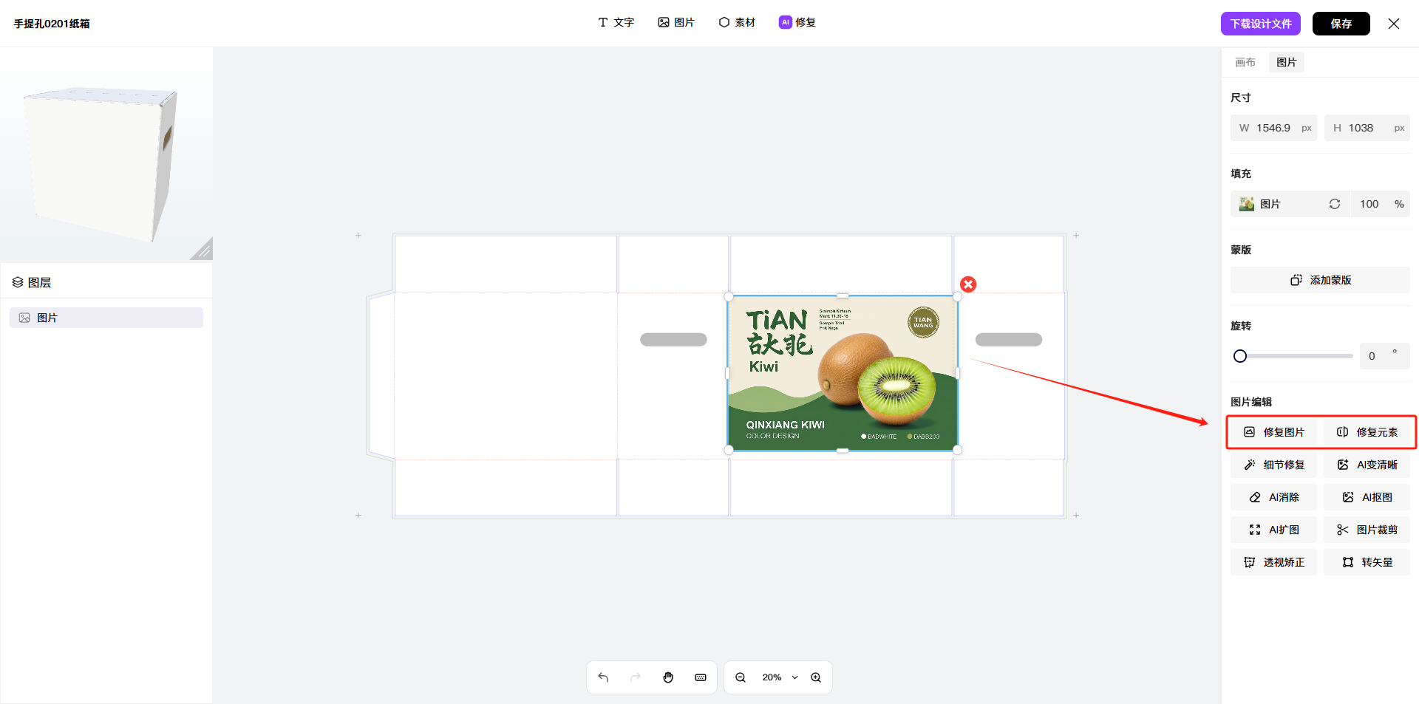This screenshot has height=704, width=1419.
Task: Click the zoom out magnifier icon
Action: [741, 677]
